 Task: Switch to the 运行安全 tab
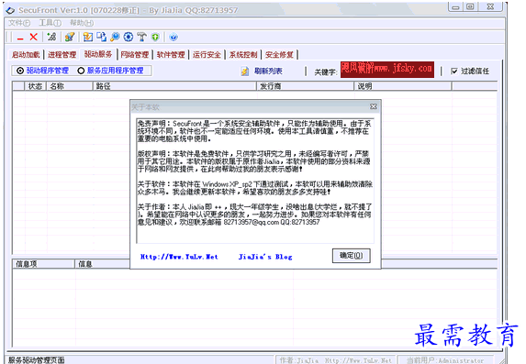pyautogui.click(x=207, y=55)
